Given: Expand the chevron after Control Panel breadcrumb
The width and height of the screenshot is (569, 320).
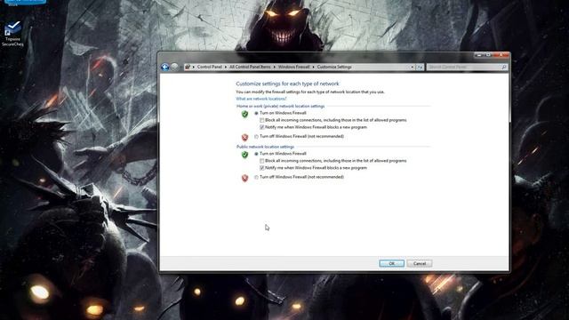Looking at the screenshot, I should (x=225, y=68).
